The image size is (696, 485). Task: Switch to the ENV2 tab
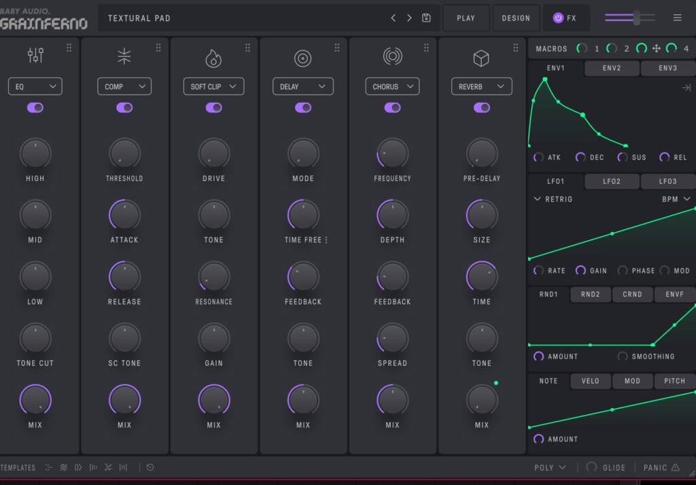tap(612, 68)
